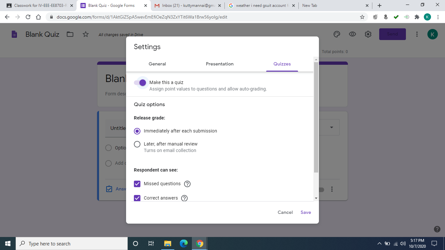445x250 pixels.
Task: Select Later, after manual review
Action: [137, 144]
